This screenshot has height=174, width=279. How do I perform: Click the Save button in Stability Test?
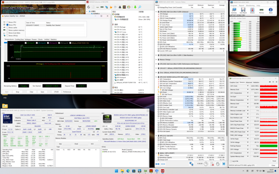tap(42, 92)
